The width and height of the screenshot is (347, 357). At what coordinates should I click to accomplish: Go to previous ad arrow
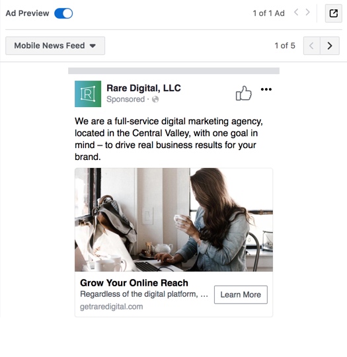point(296,13)
